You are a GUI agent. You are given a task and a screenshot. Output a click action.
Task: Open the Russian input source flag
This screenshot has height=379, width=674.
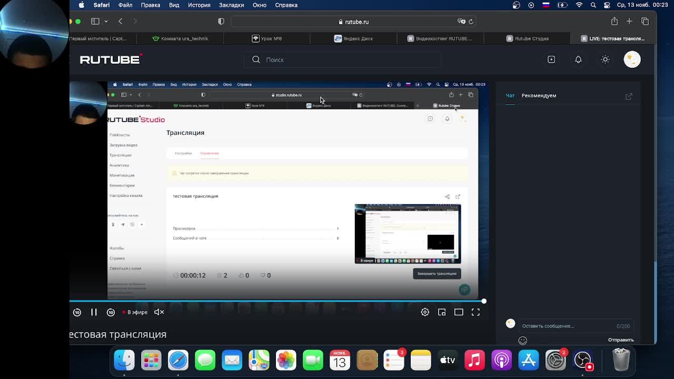(x=546, y=5)
